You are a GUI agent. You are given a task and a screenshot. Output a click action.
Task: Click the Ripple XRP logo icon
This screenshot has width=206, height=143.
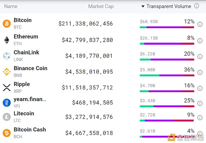7,88
